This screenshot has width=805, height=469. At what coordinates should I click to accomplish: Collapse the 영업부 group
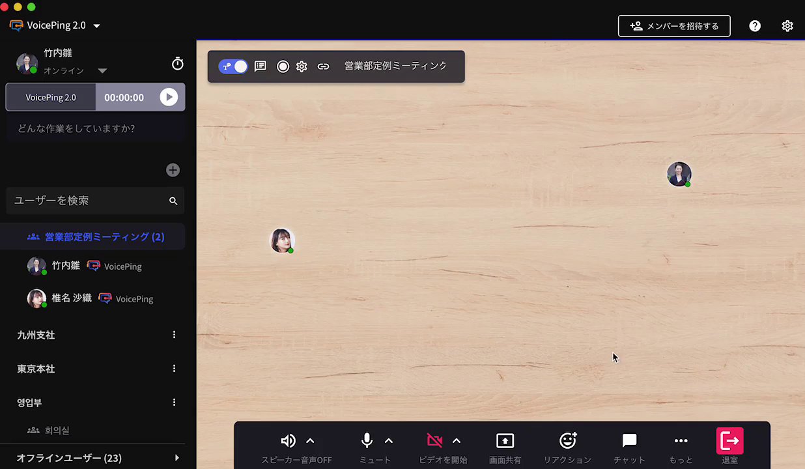(29, 403)
